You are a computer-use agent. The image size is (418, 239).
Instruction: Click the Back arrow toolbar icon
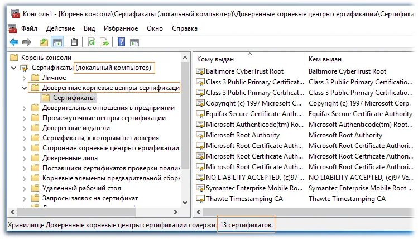(x=14, y=42)
